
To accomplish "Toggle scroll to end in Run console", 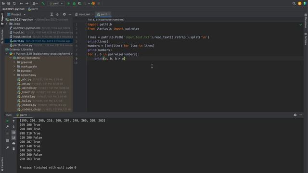I will [x=13, y=138].
